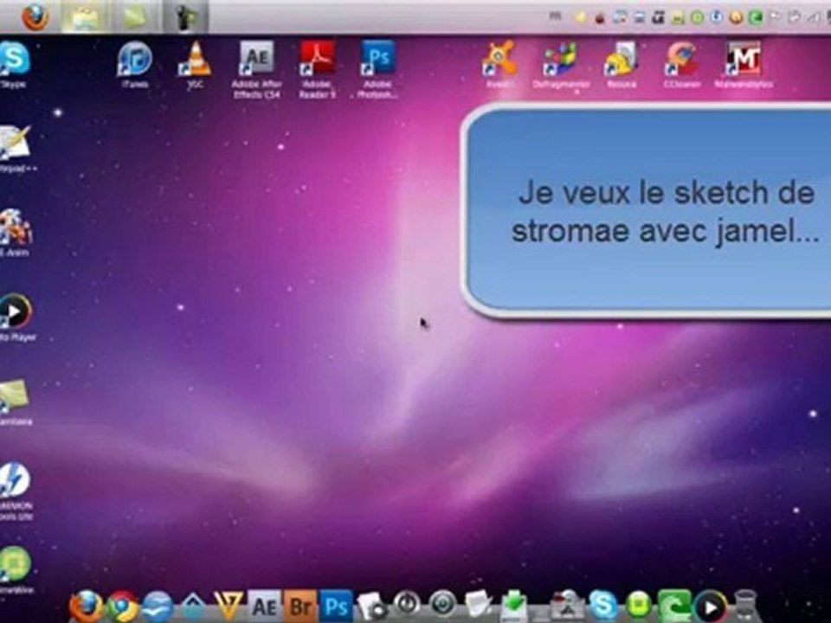Open the Avast antivirus shortcut
This screenshot has width=831, height=623.
[500, 64]
